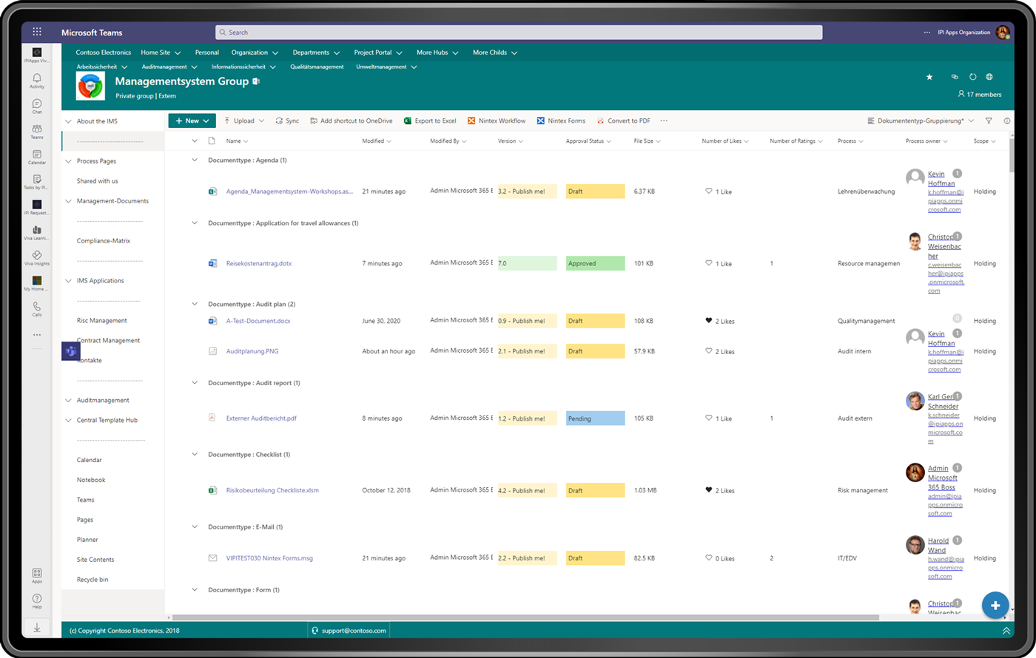Open Arbeitssicherheit hub menu

point(102,67)
